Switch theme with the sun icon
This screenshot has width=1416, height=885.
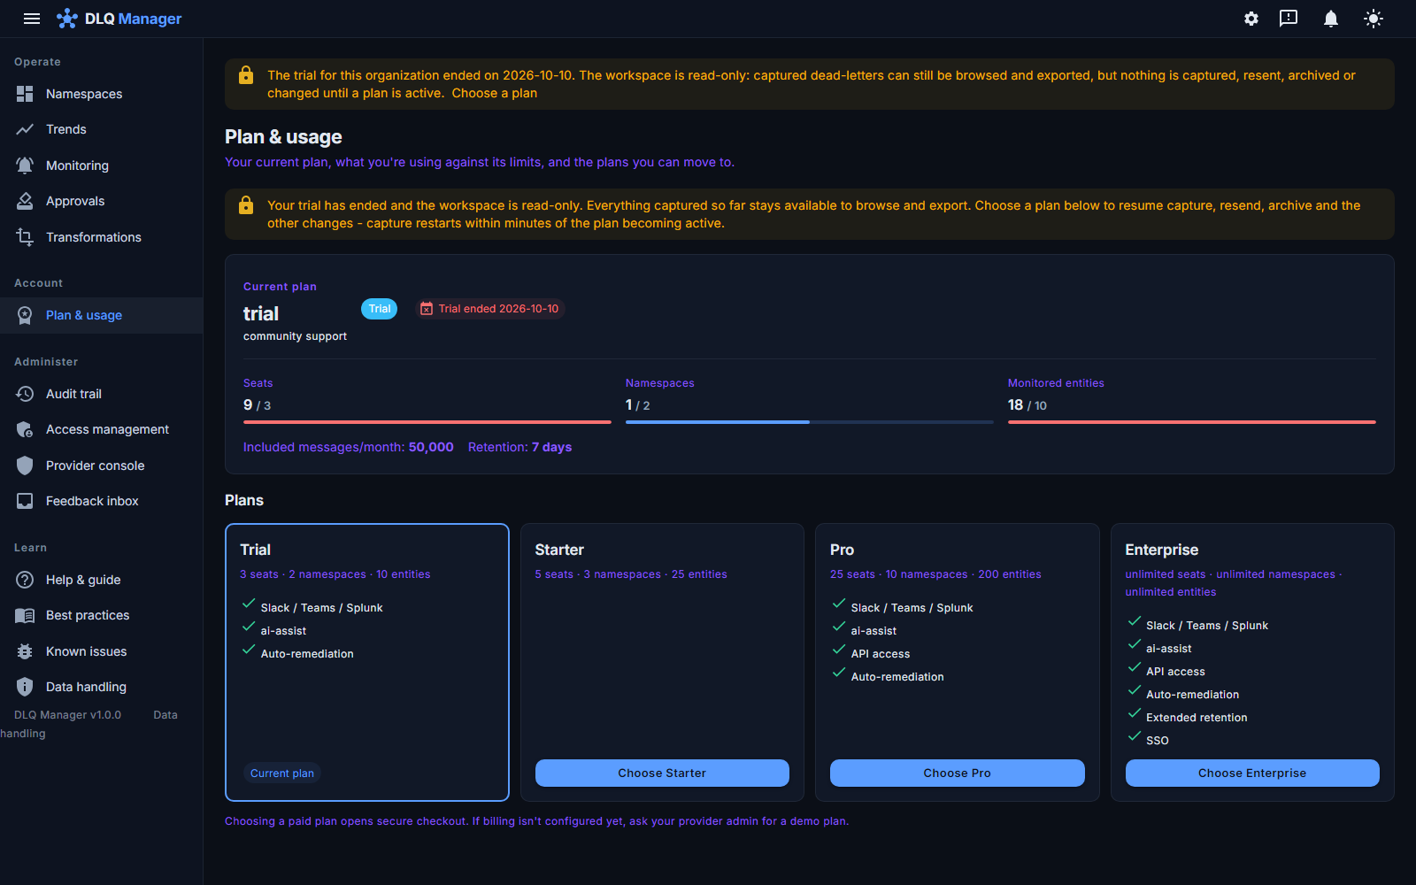click(1374, 19)
